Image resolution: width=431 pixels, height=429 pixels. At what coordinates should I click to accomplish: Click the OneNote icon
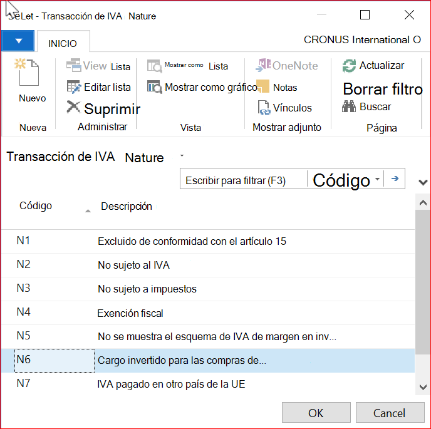[x=262, y=65]
